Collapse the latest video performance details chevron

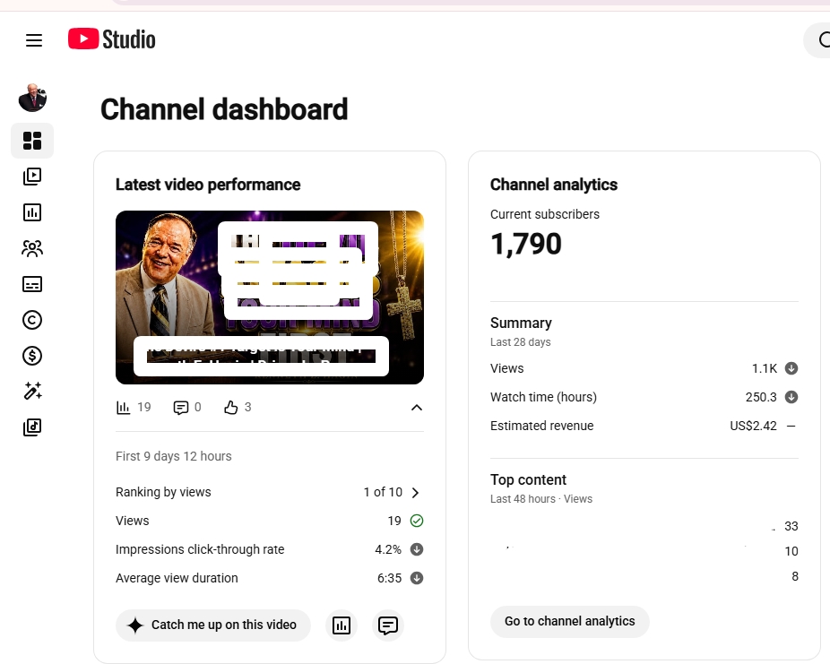tap(417, 408)
